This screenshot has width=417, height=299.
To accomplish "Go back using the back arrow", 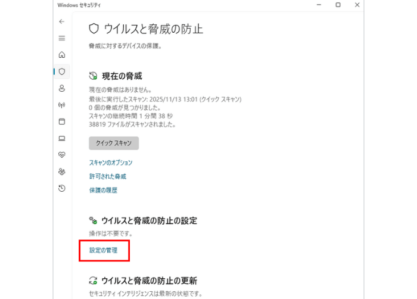I will pos(62,21).
